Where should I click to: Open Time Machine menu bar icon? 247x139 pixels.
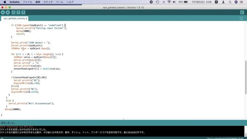[157, 2]
